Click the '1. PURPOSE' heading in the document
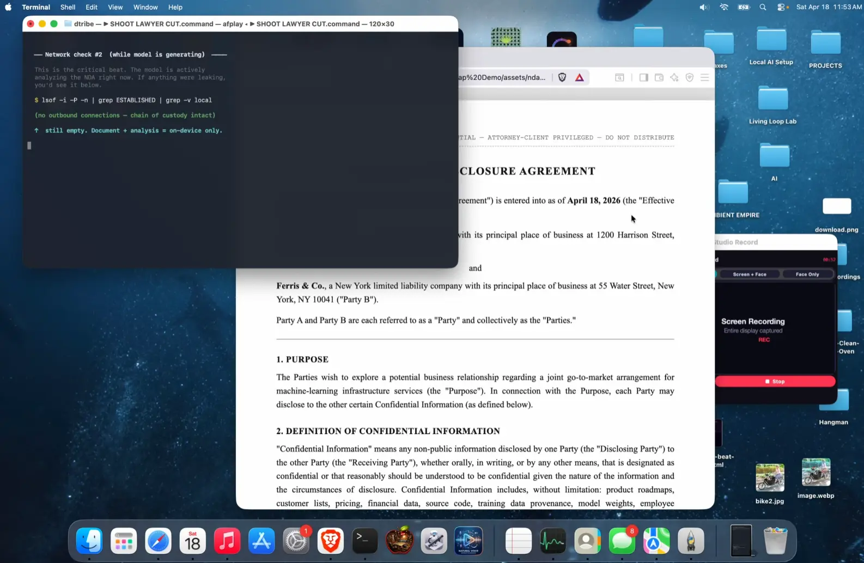Image resolution: width=864 pixels, height=563 pixels. point(302,359)
